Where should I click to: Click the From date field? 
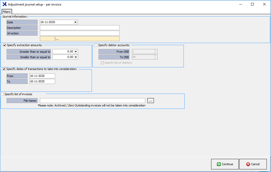coord(42,76)
